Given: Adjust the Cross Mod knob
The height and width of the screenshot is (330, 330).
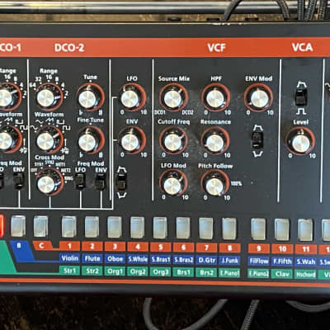Looking at the screenshot, I should (x=49, y=182).
